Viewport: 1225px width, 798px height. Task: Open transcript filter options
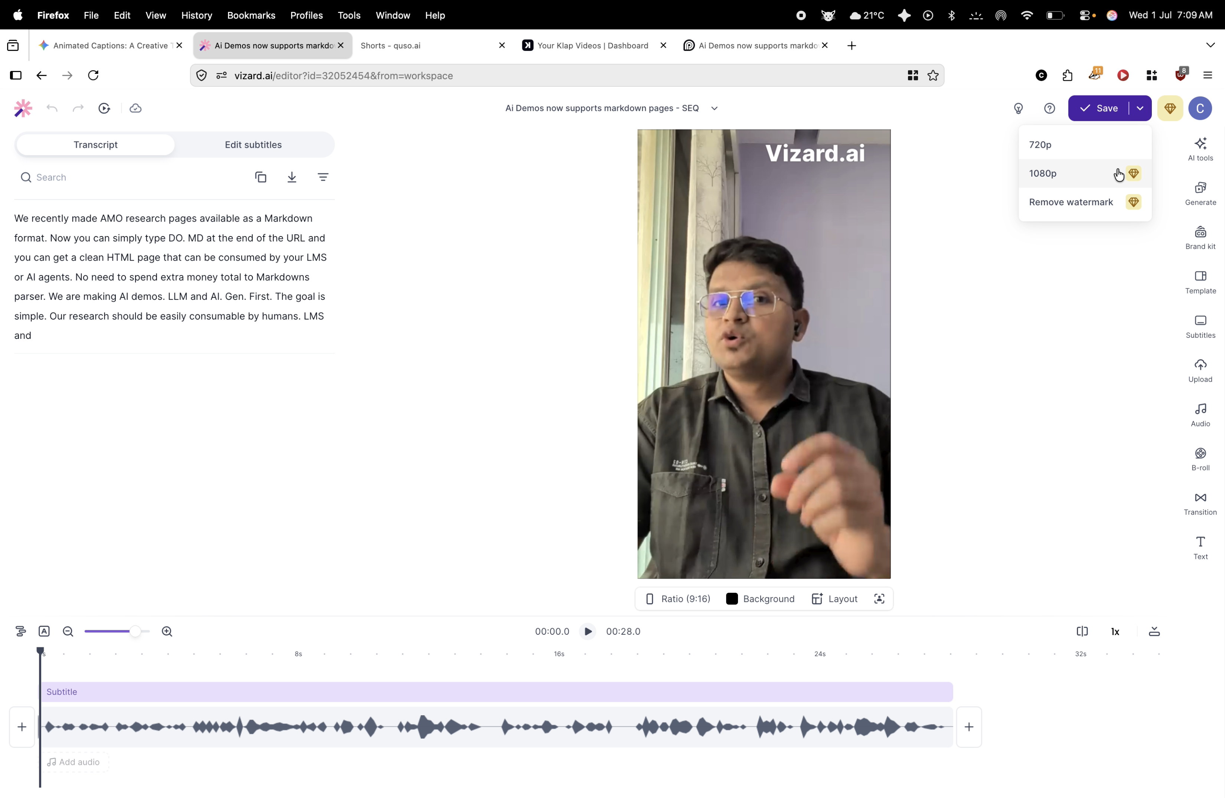[x=323, y=177]
